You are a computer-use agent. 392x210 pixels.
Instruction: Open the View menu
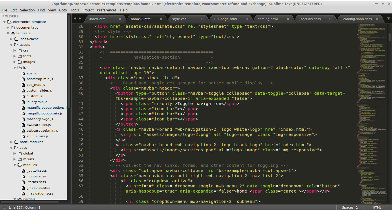(52, 10)
